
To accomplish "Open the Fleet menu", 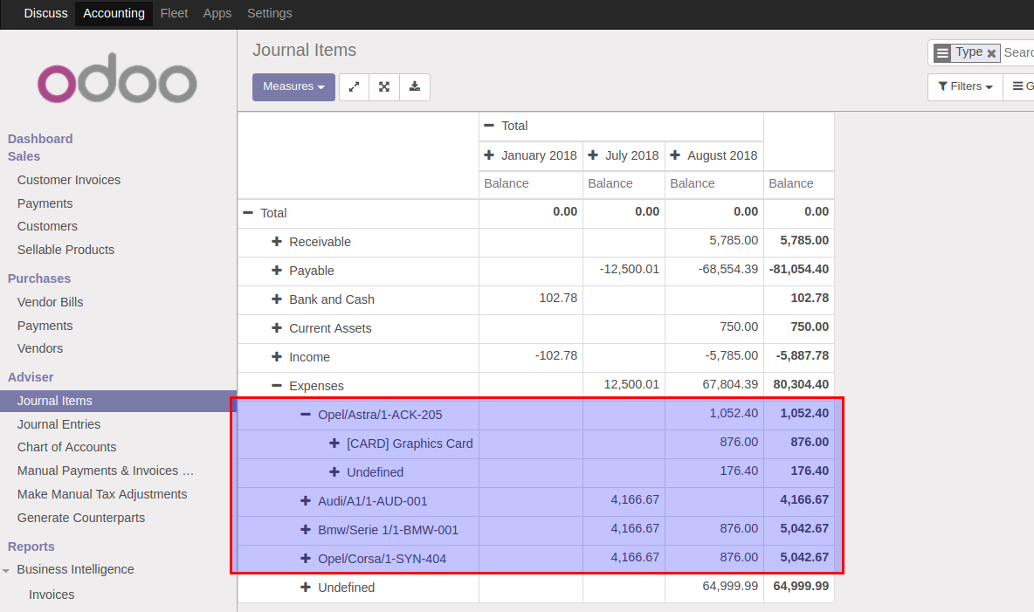I will 174,13.
